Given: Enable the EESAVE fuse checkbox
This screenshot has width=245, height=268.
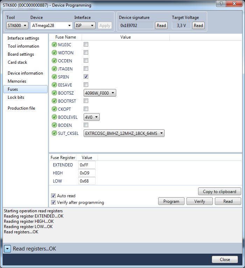Looking at the screenshot, I should [86, 85].
